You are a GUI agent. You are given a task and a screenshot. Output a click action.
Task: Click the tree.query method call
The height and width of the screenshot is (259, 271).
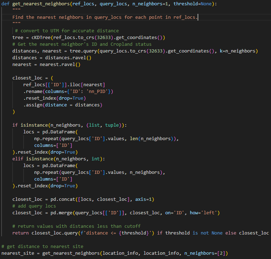click(x=83, y=51)
